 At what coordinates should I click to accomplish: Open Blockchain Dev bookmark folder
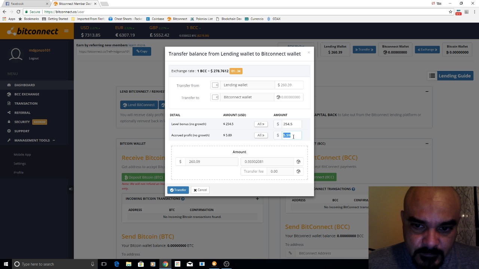[229, 19]
